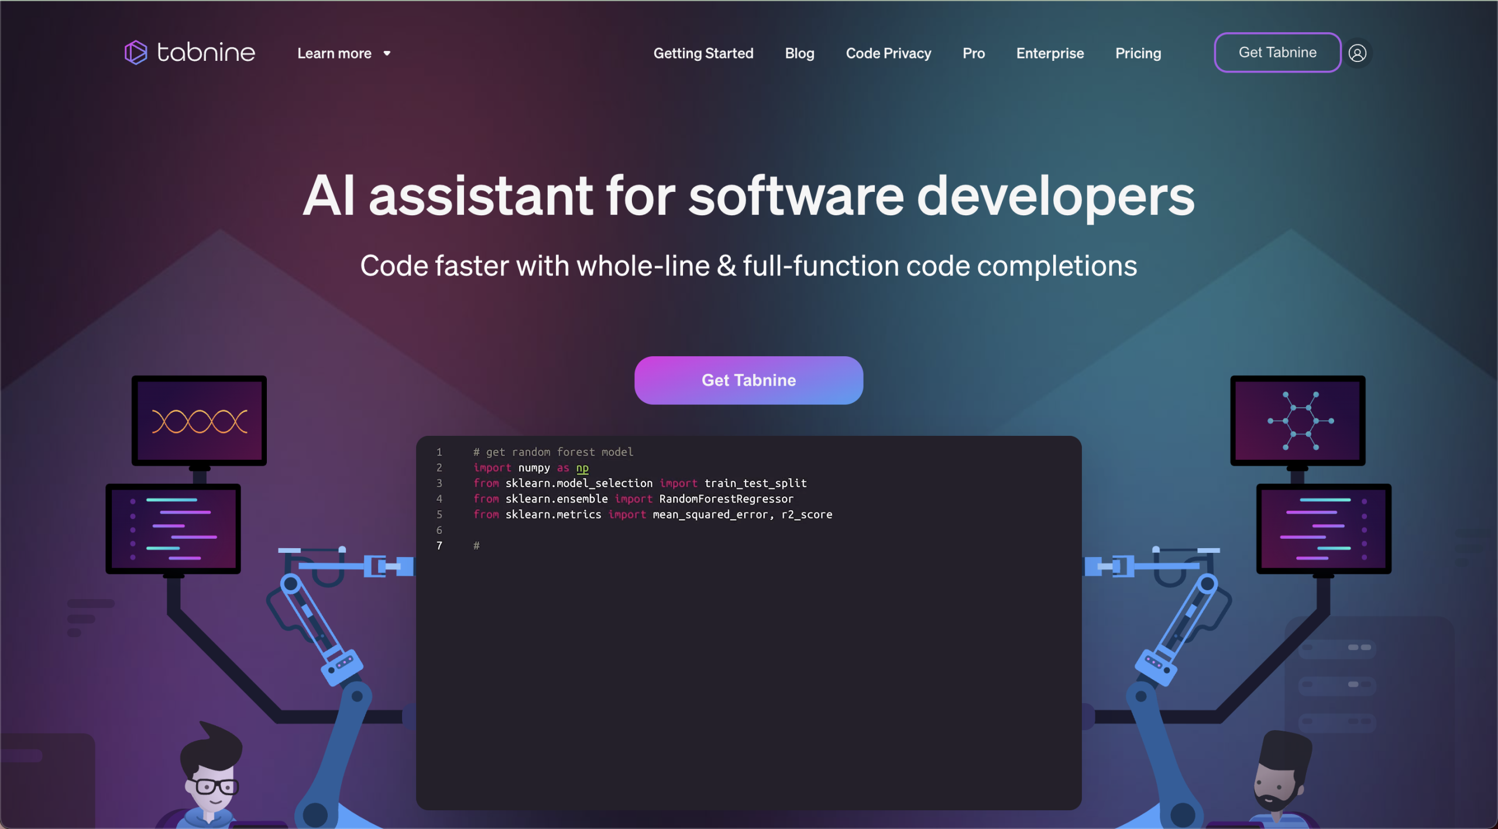
Task: Open the Learn more menu
Action: click(343, 53)
